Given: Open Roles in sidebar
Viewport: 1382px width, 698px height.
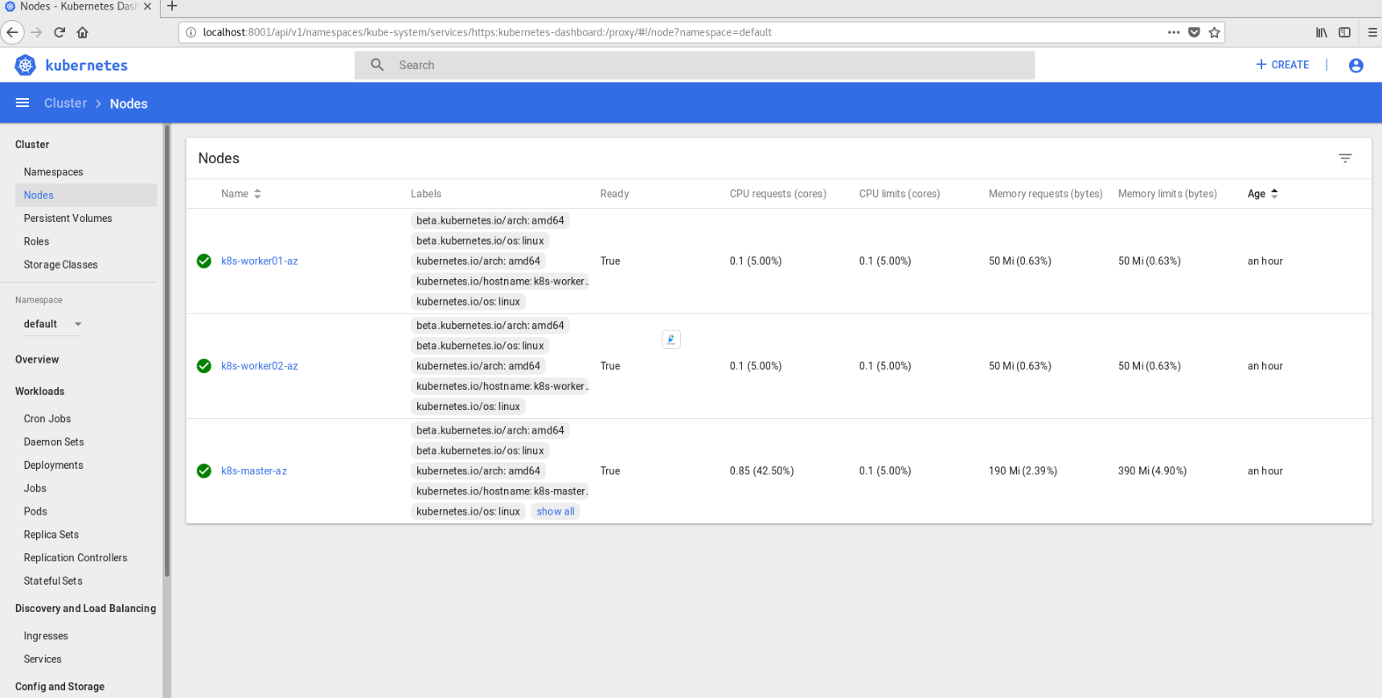Looking at the screenshot, I should pyautogui.click(x=36, y=241).
